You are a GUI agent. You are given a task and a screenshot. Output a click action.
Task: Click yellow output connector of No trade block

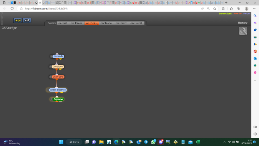[61, 59]
